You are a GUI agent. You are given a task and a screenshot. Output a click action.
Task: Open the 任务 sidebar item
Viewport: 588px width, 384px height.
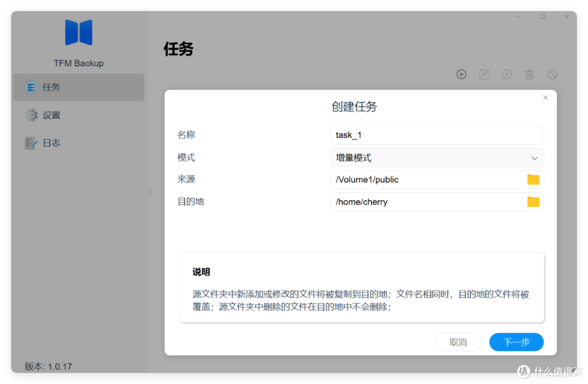[x=79, y=87]
